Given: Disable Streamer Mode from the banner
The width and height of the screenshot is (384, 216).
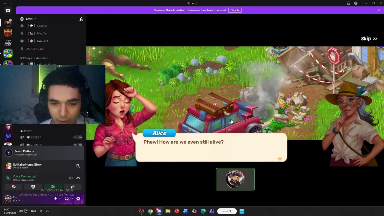Looking at the screenshot, I should click(235, 10).
